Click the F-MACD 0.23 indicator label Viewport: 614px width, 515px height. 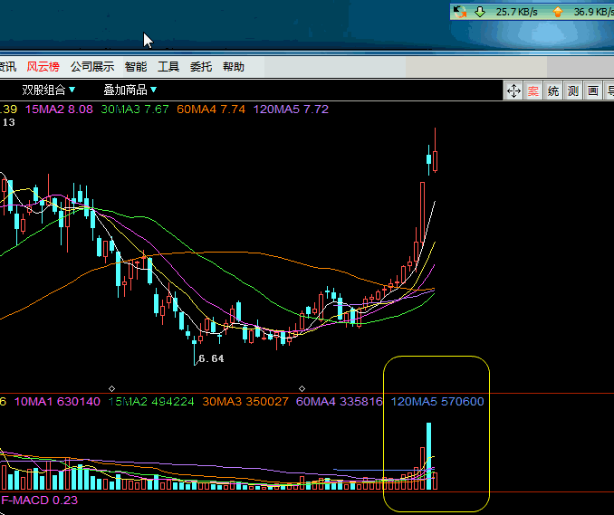pyautogui.click(x=40, y=501)
